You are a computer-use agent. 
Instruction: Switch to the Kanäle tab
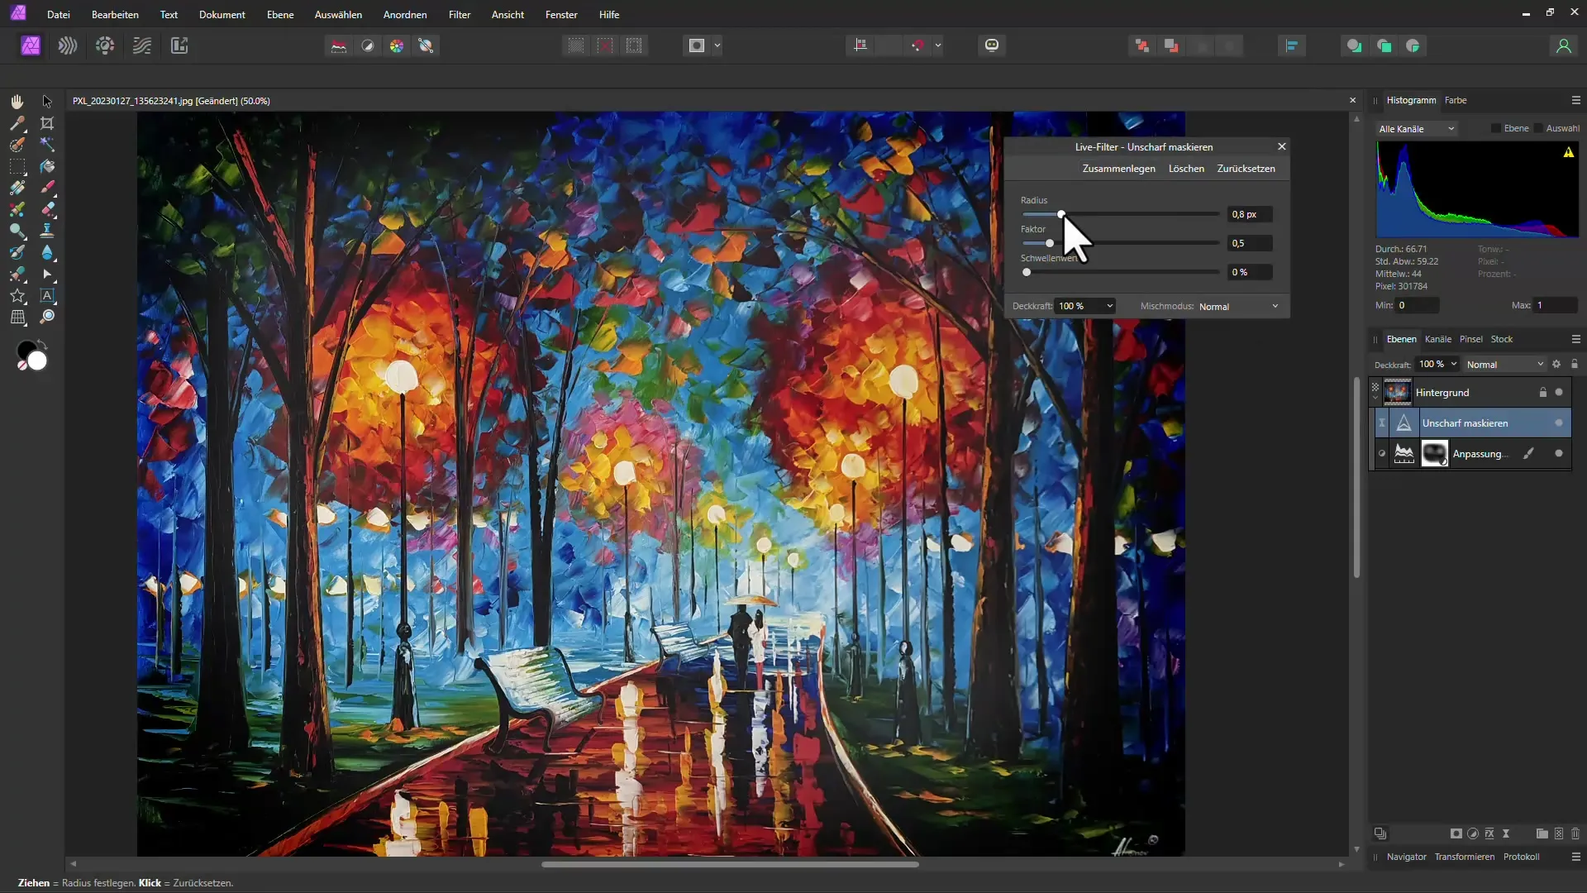click(1437, 339)
